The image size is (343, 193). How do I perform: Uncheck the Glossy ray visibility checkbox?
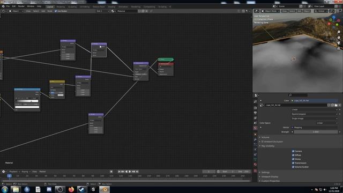[x=293, y=159]
